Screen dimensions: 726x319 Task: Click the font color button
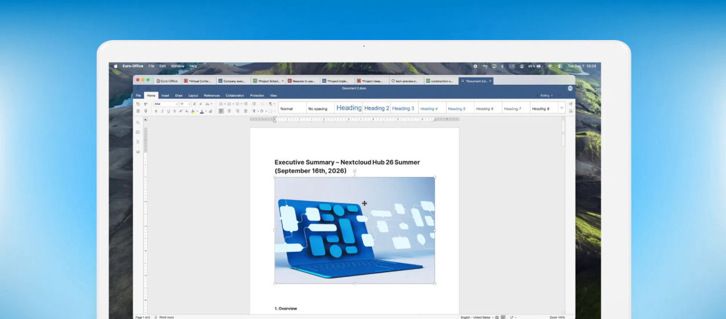[x=202, y=111]
